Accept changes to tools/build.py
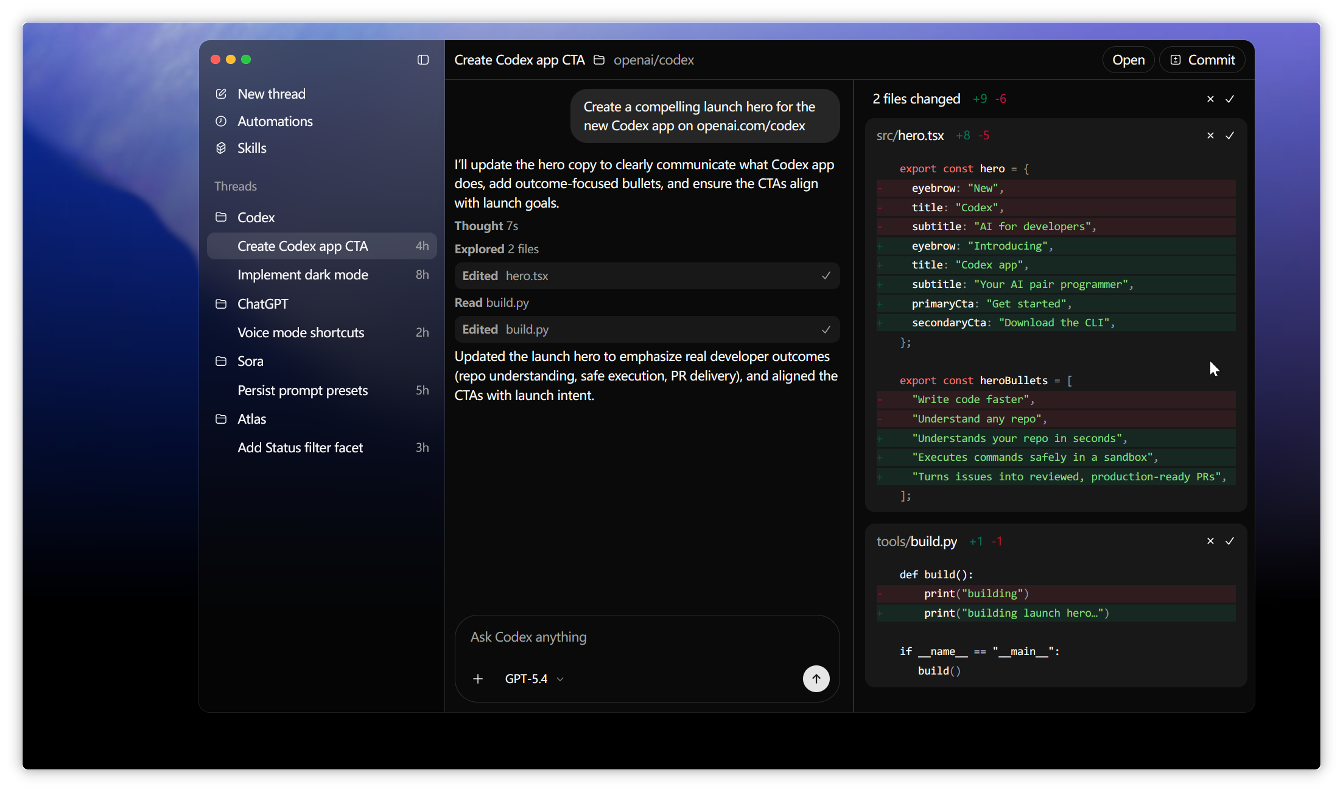The height and width of the screenshot is (792, 1343). coord(1230,541)
